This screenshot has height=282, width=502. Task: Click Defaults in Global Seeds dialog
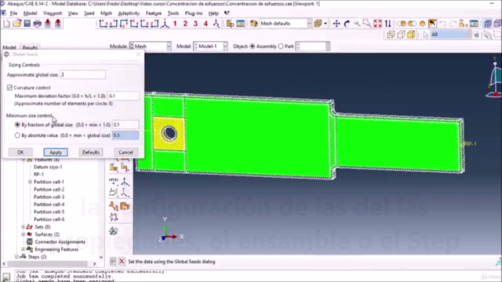click(91, 152)
